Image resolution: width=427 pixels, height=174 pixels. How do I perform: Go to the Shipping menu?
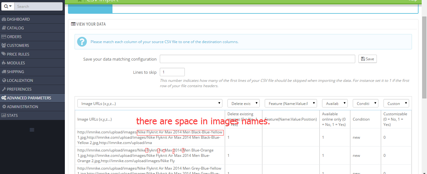32,72
